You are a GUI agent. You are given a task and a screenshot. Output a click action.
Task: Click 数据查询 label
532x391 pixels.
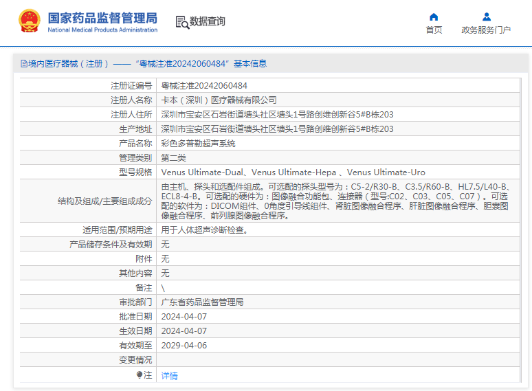tap(208, 21)
